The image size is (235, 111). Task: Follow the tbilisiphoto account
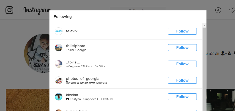[182, 48]
